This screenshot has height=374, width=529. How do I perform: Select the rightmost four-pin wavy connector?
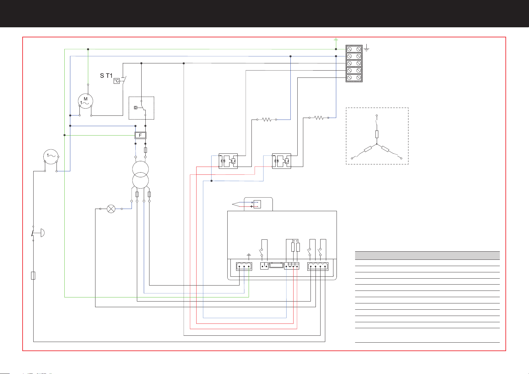[x=318, y=266]
